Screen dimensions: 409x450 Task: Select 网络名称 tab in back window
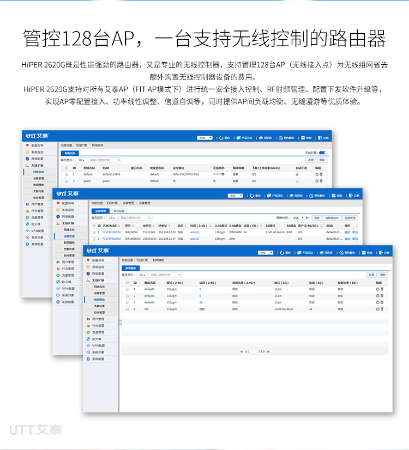click(70, 153)
